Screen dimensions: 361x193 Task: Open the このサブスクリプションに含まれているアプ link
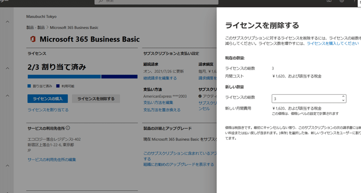[180, 153]
